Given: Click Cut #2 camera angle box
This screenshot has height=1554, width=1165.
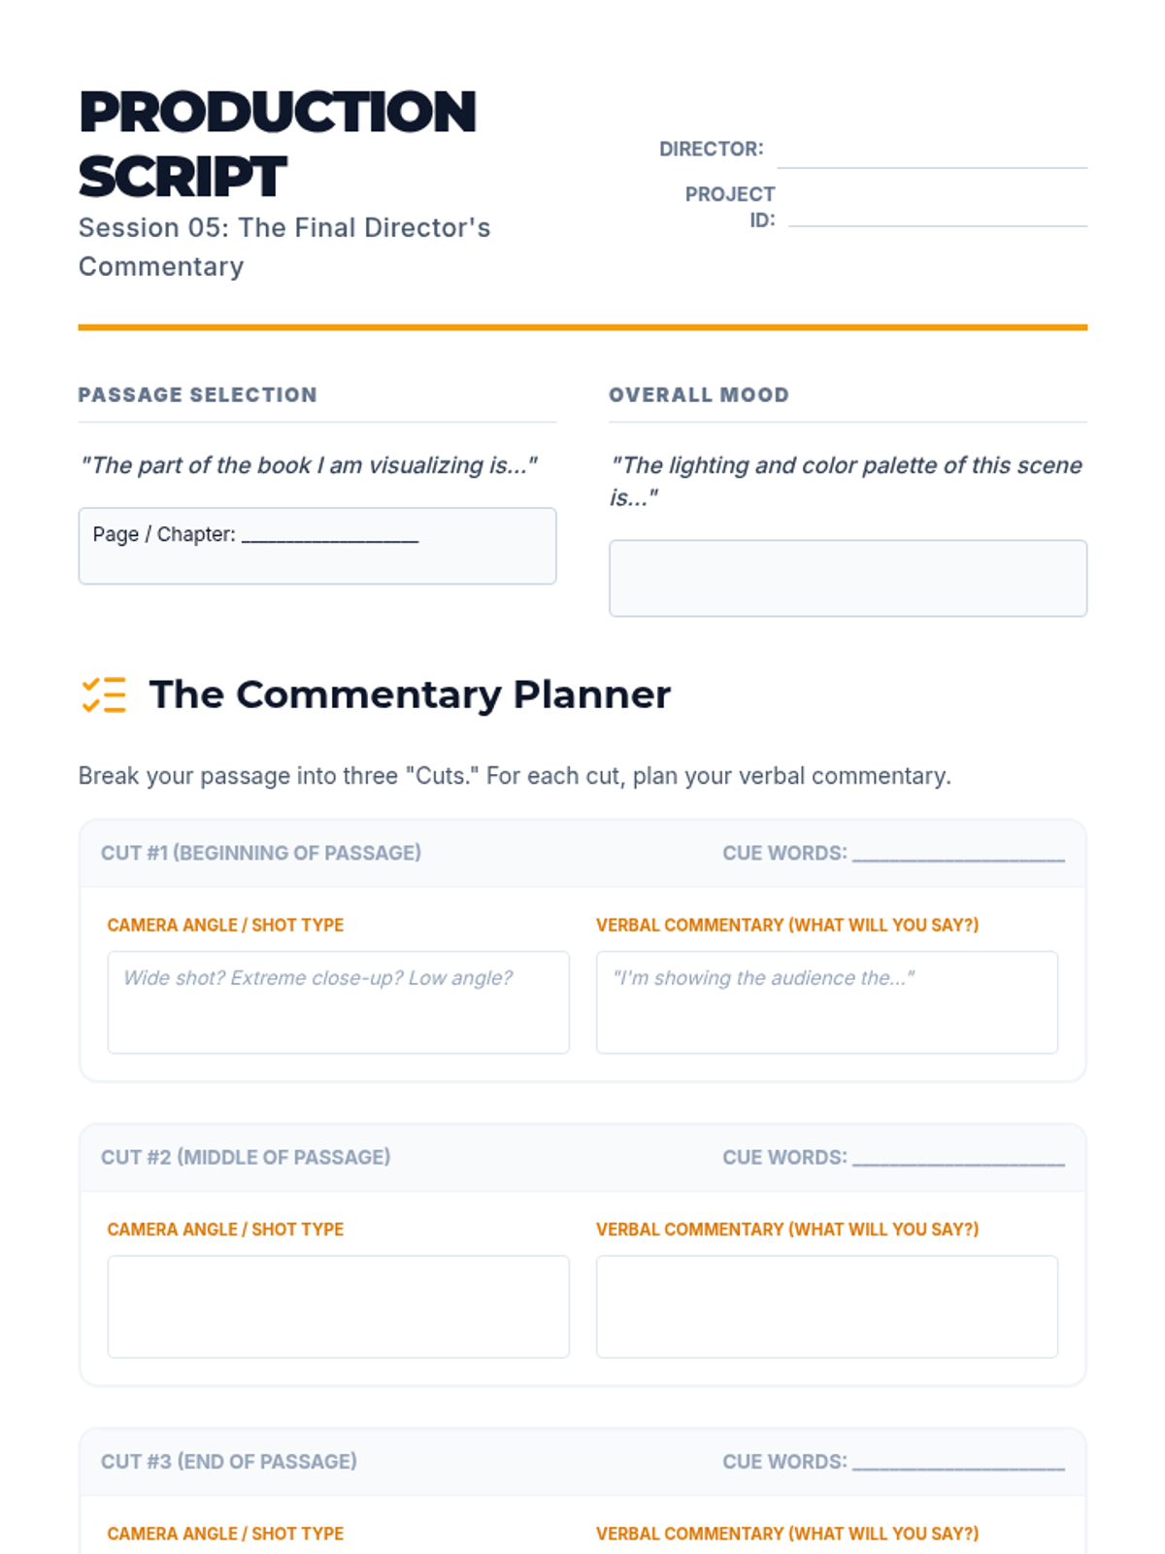Looking at the screenshot, I should coord(338,1306).
